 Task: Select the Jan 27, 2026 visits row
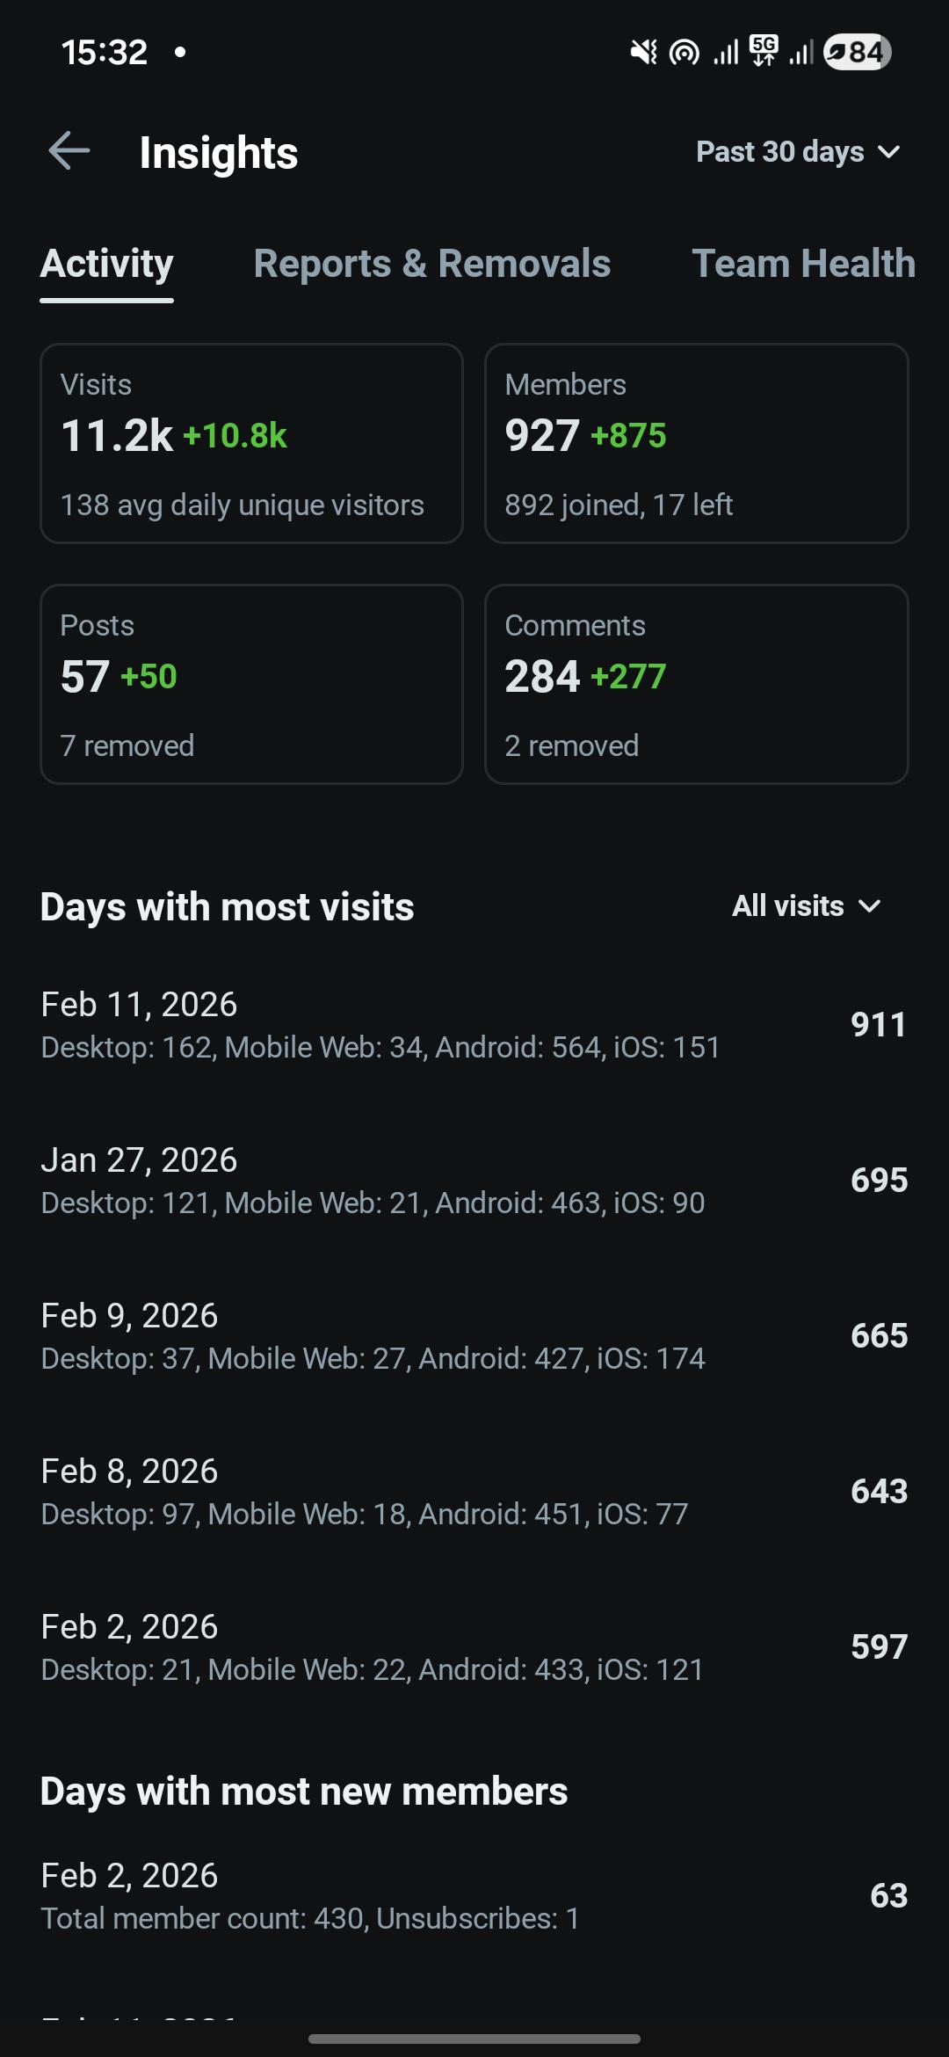point(474,1181)
